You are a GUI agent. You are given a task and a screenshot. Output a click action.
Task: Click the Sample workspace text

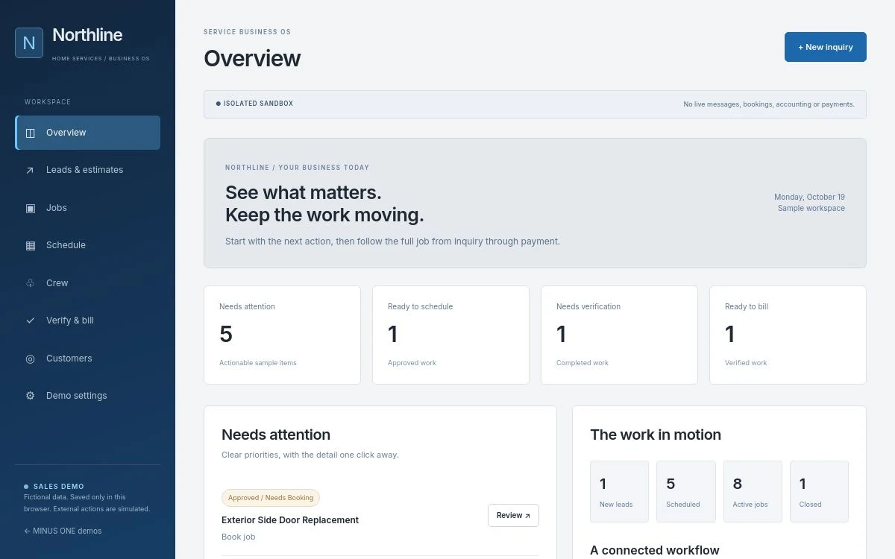[811, 209]
